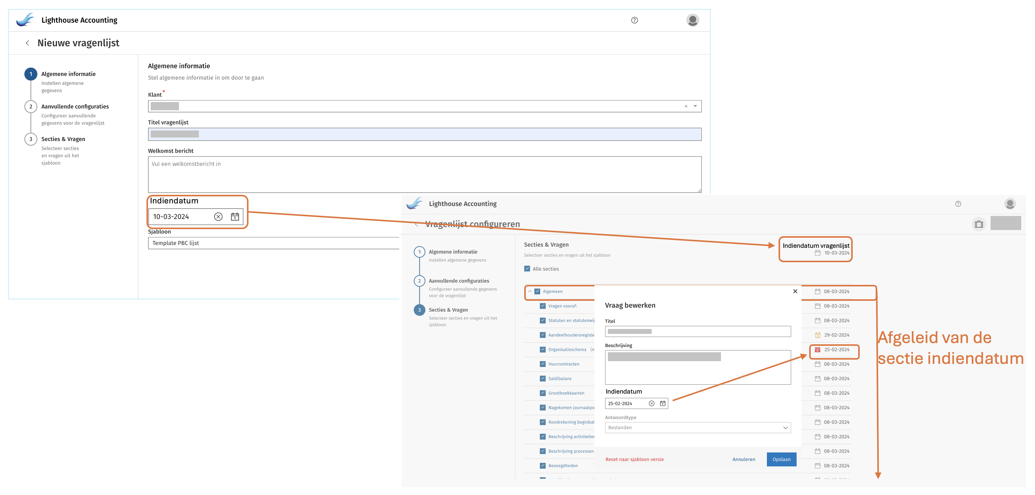Open calendar picker next to 10-03-2024 date
This screenshot has height=495, width=1035.
pos(235,217)
